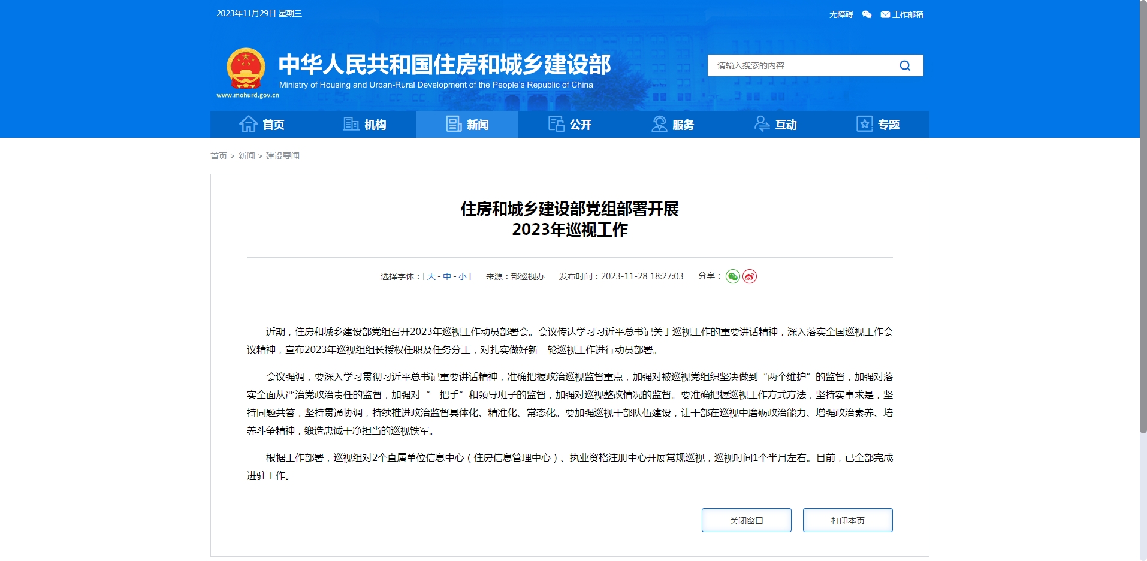Go to 首页 in breadcrumb
Image resolution: width=1147 pixels, height=561 pixels.
[219, 156]
